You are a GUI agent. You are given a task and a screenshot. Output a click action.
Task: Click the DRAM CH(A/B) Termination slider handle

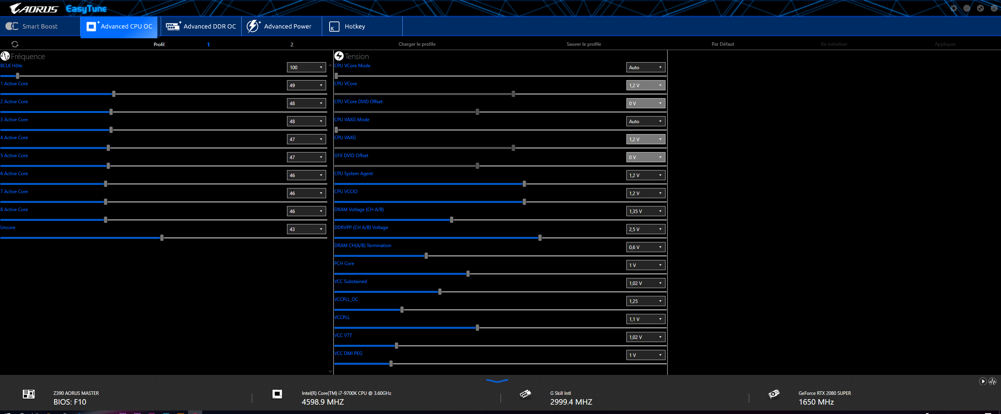click(x=426, y=256)
